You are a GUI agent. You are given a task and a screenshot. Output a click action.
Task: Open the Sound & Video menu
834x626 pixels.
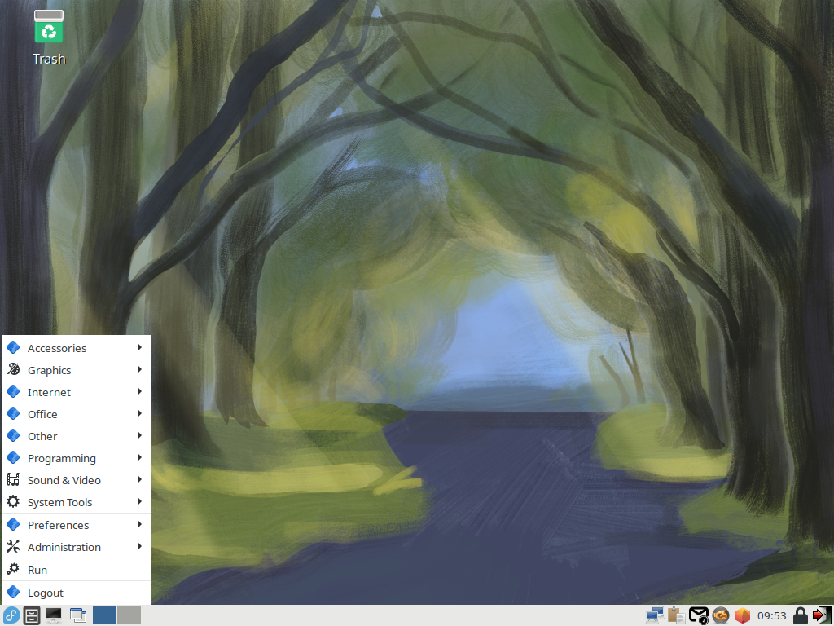click(x=76, y=480)
